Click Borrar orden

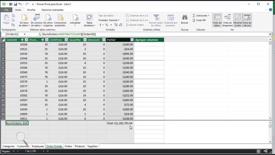pos(135,25)
